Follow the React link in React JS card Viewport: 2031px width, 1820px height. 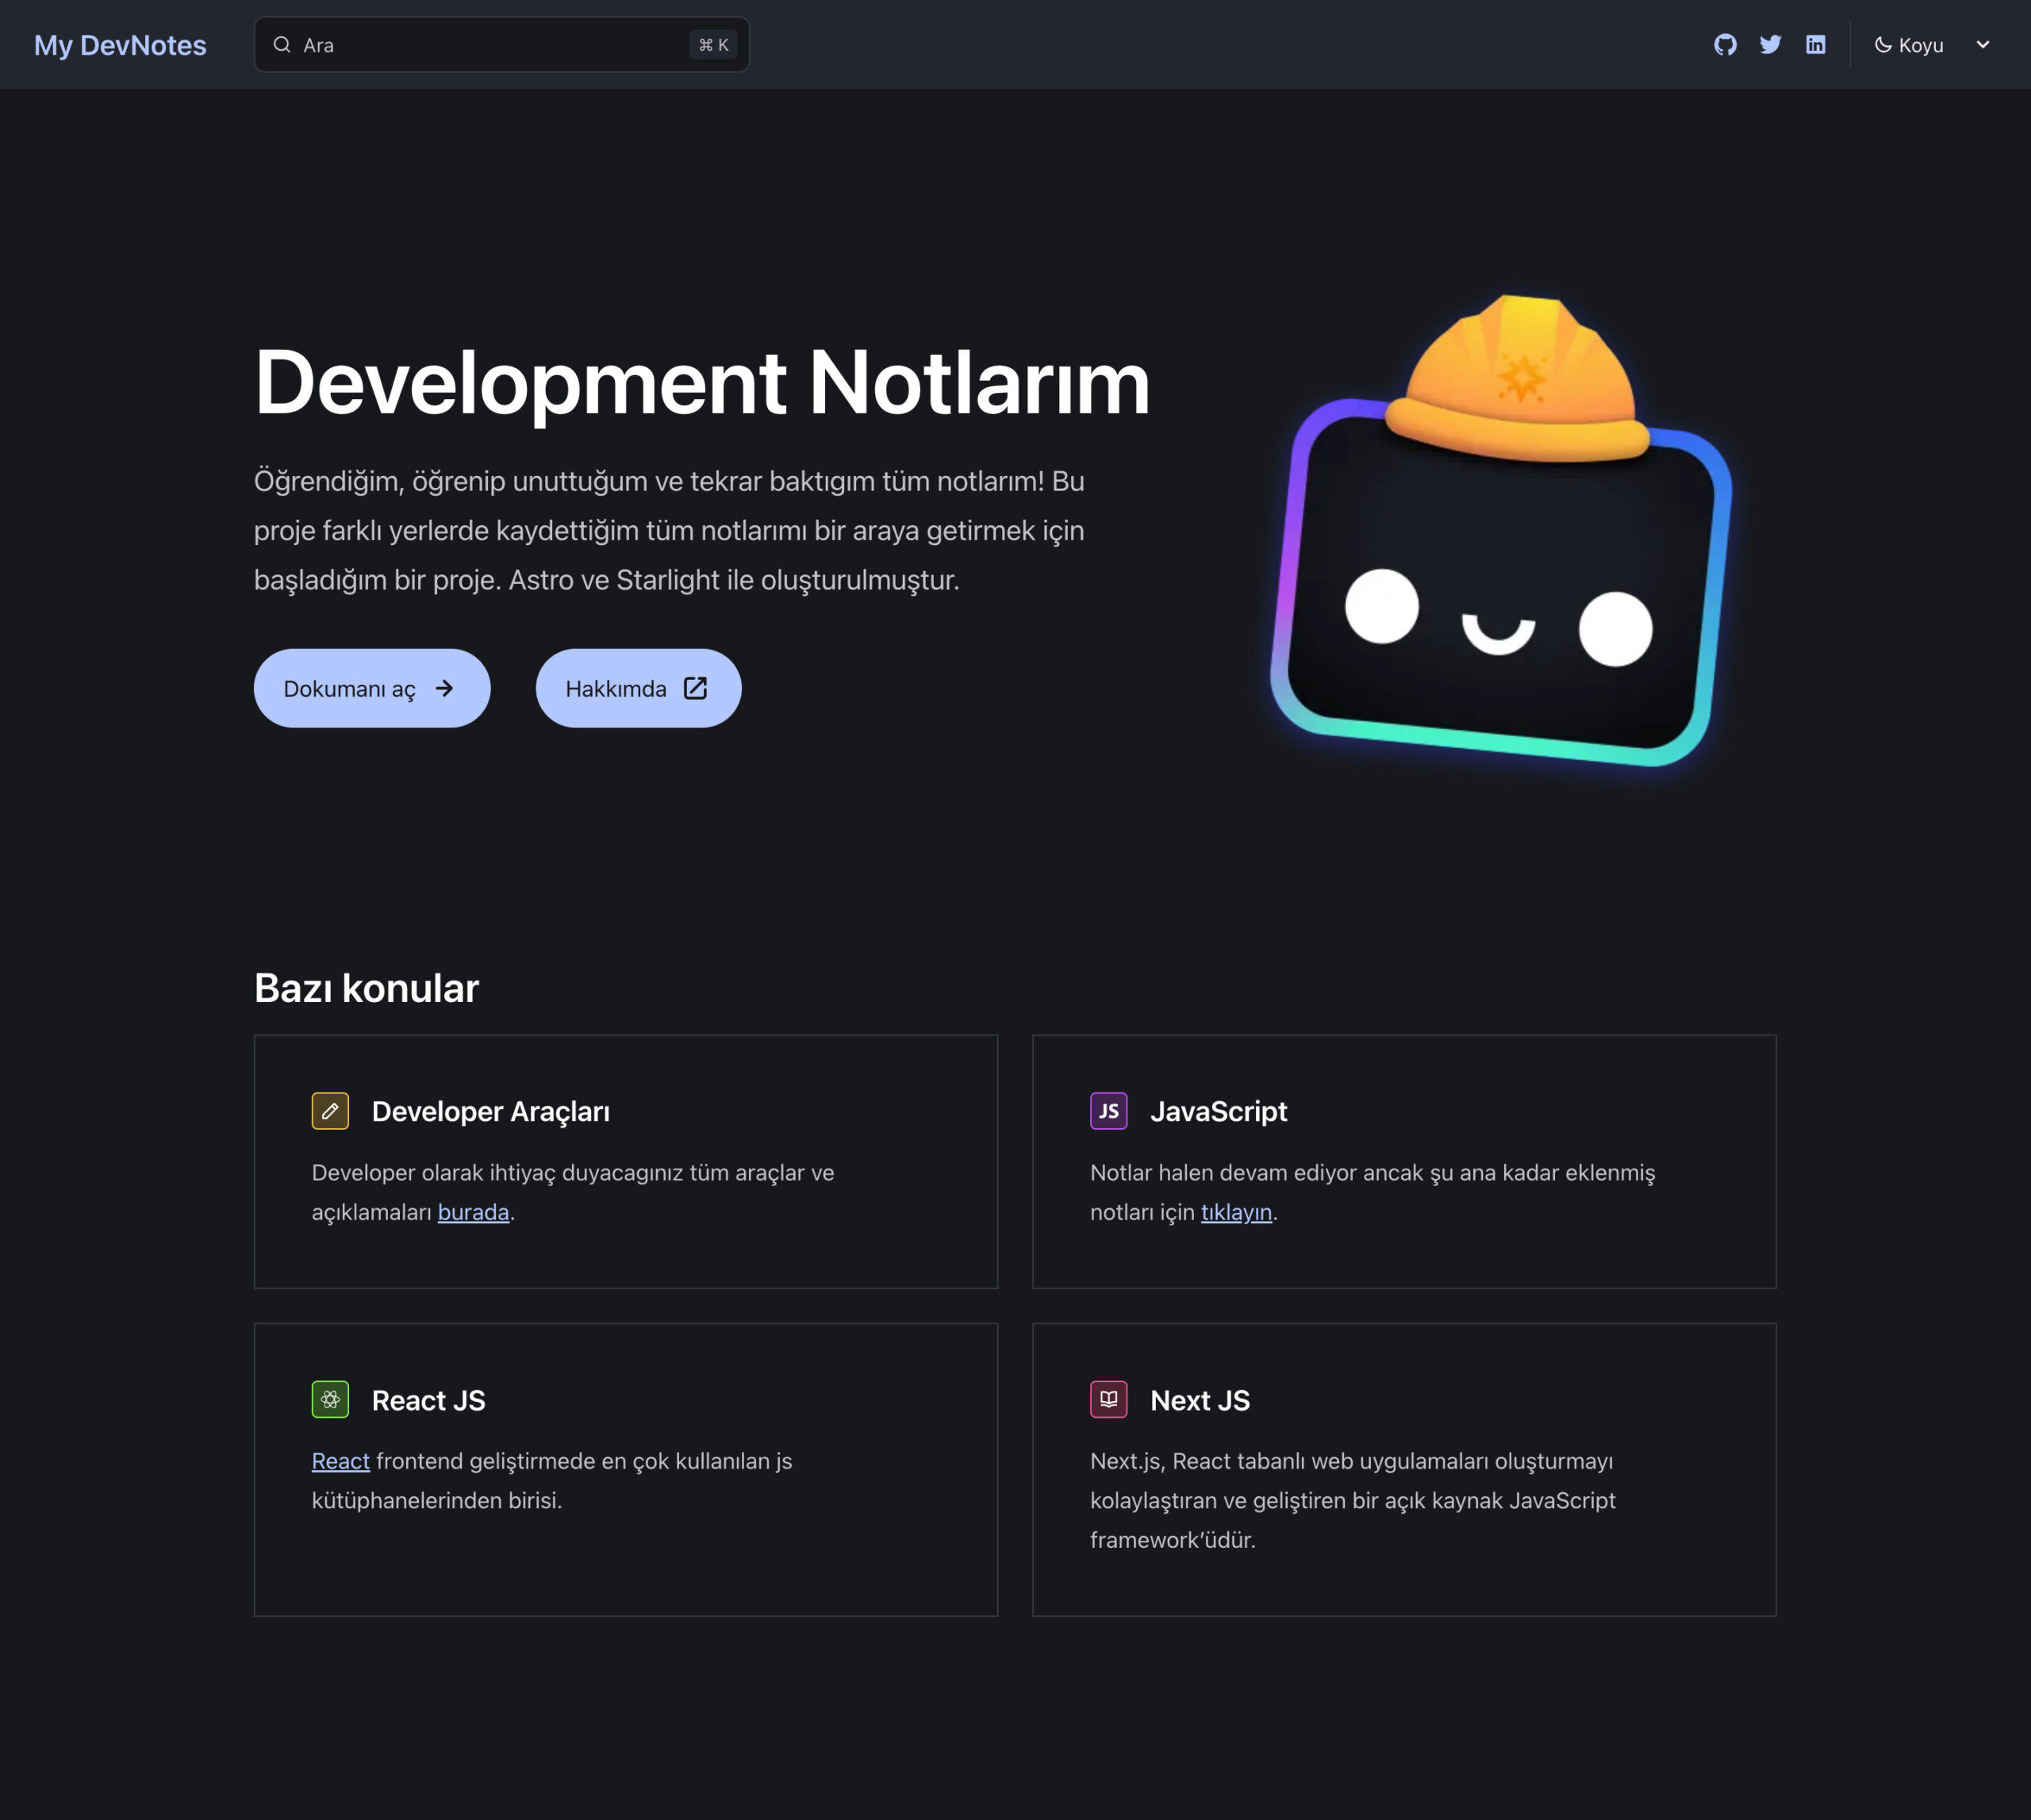click(340, 1461)
